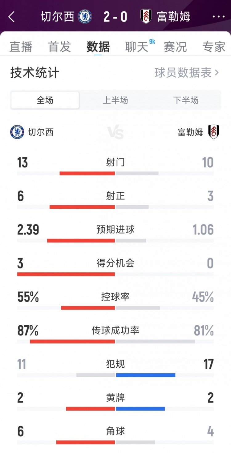This screenshot has height=453, width=231.
Task: Tap Fulham badge above the stats list
Action: pos(213,132)
